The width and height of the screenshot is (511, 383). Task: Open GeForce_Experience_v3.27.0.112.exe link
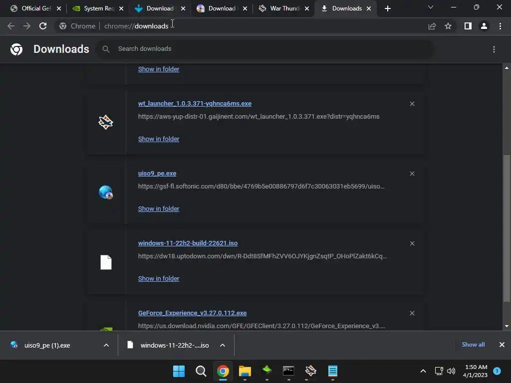click(192, 313)
